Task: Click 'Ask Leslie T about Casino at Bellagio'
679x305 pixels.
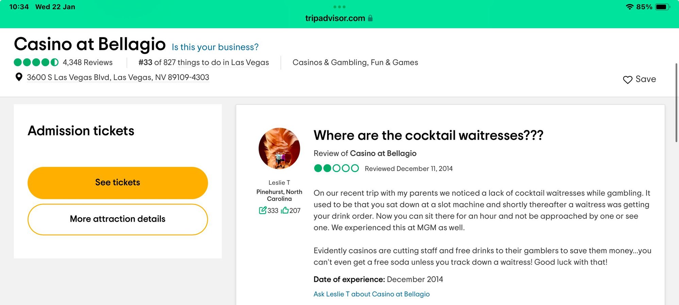Action: click(x=372, y=294)
